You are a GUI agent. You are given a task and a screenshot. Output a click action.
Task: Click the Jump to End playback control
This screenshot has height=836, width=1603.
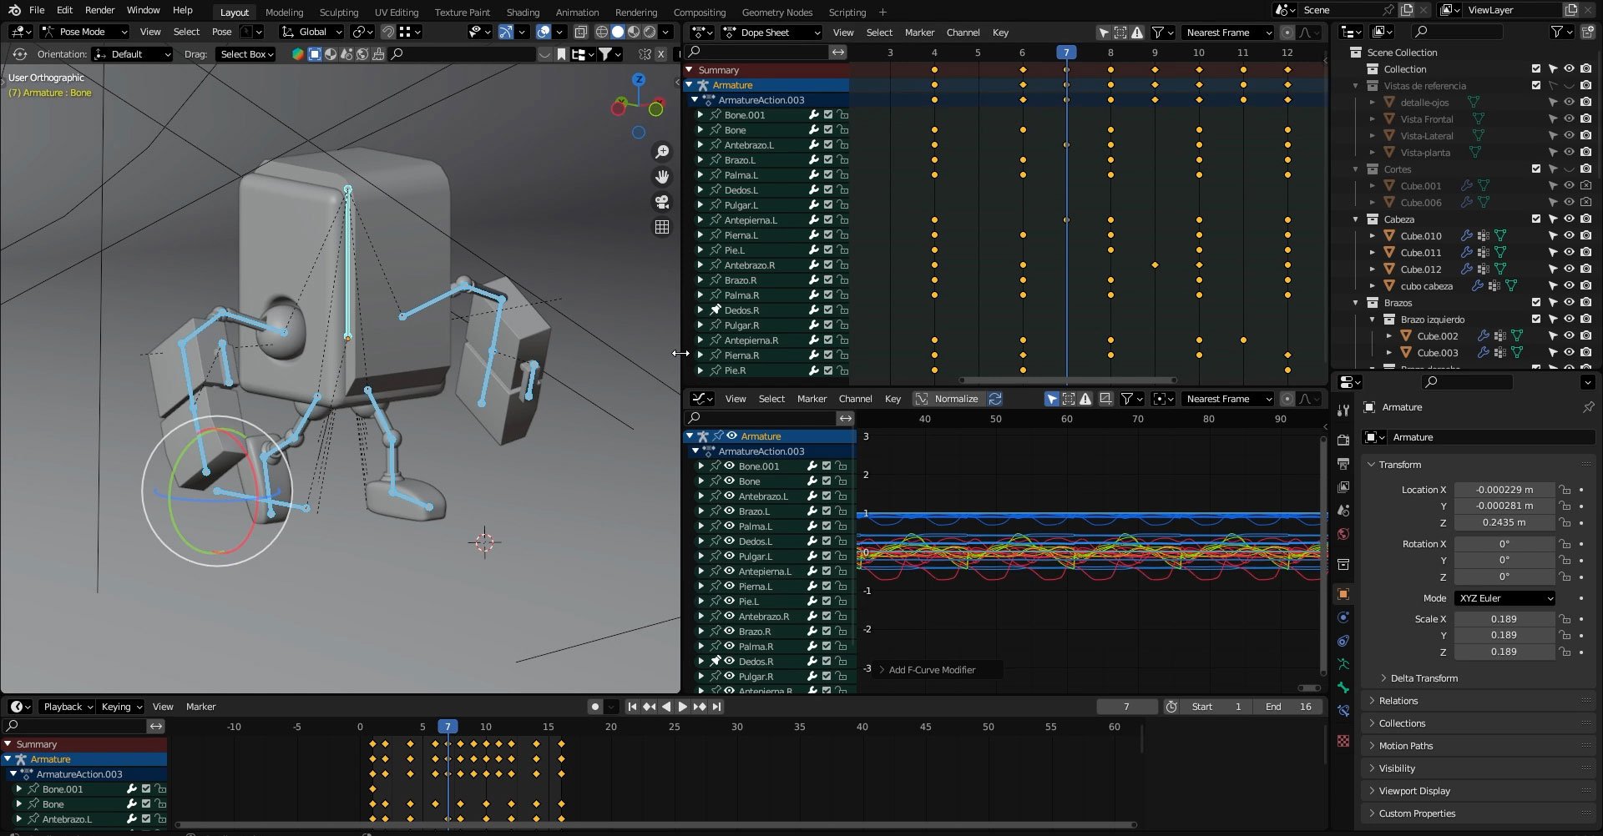[x=716, y=706]
